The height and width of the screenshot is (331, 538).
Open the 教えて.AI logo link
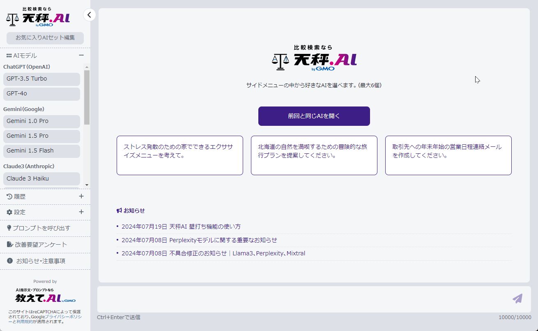pos(45,297)
